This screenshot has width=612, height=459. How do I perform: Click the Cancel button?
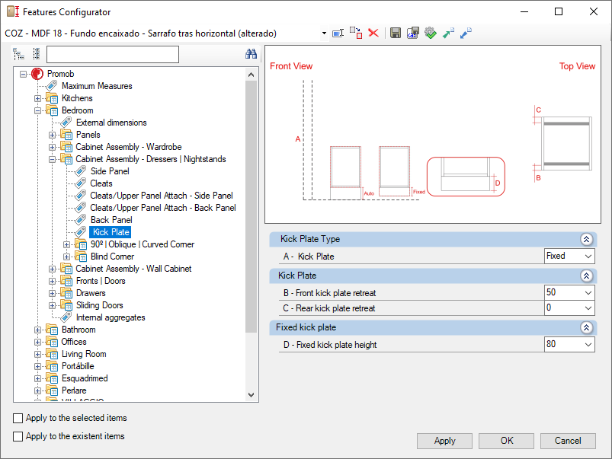(x=568, y=441)
